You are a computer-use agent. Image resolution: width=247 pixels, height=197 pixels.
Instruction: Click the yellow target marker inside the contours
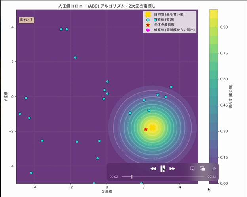click(x=152, y=127)
